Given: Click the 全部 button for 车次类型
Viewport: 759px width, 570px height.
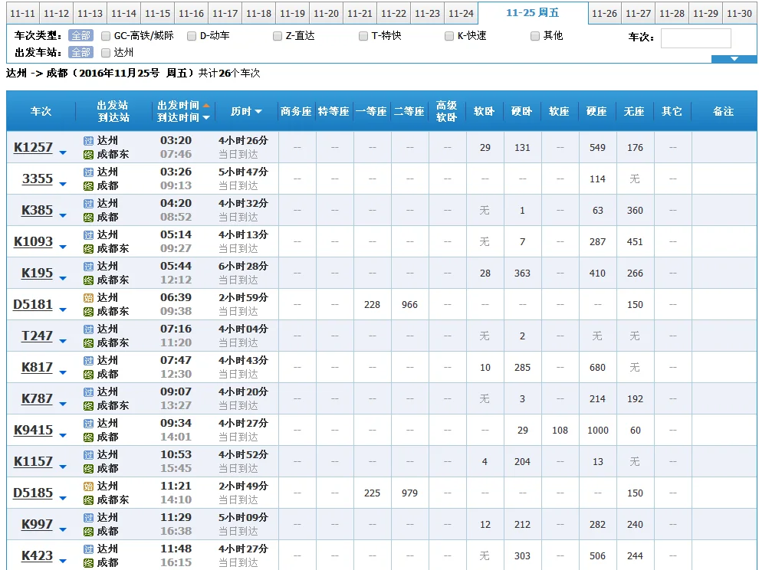Looking at the screenshot, I should click(80, 35).
